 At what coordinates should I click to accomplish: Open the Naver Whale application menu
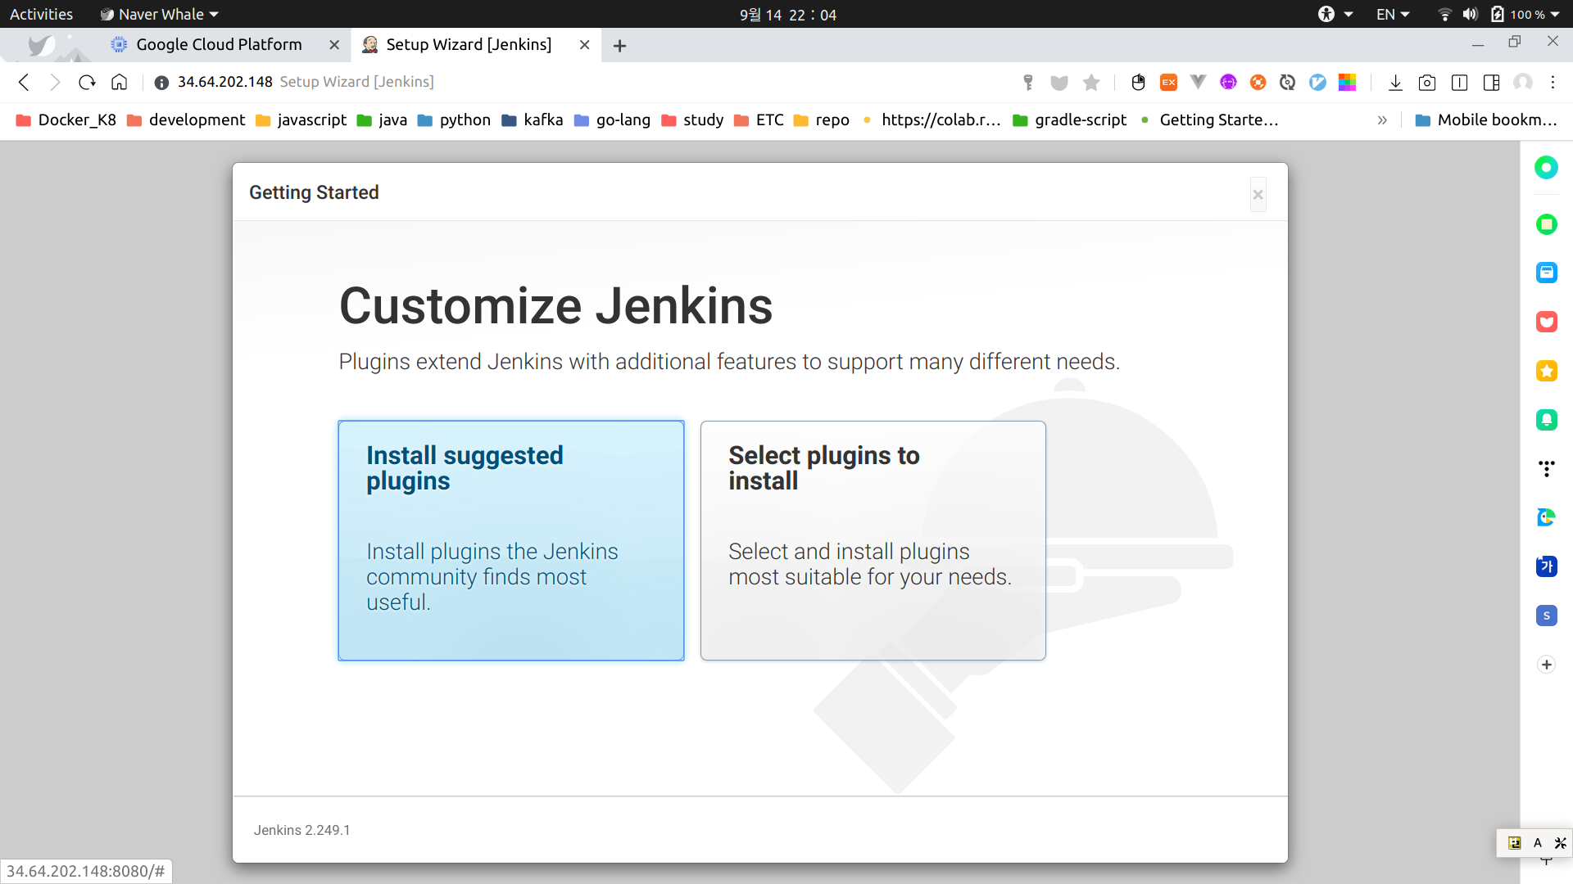click(160, 14)
